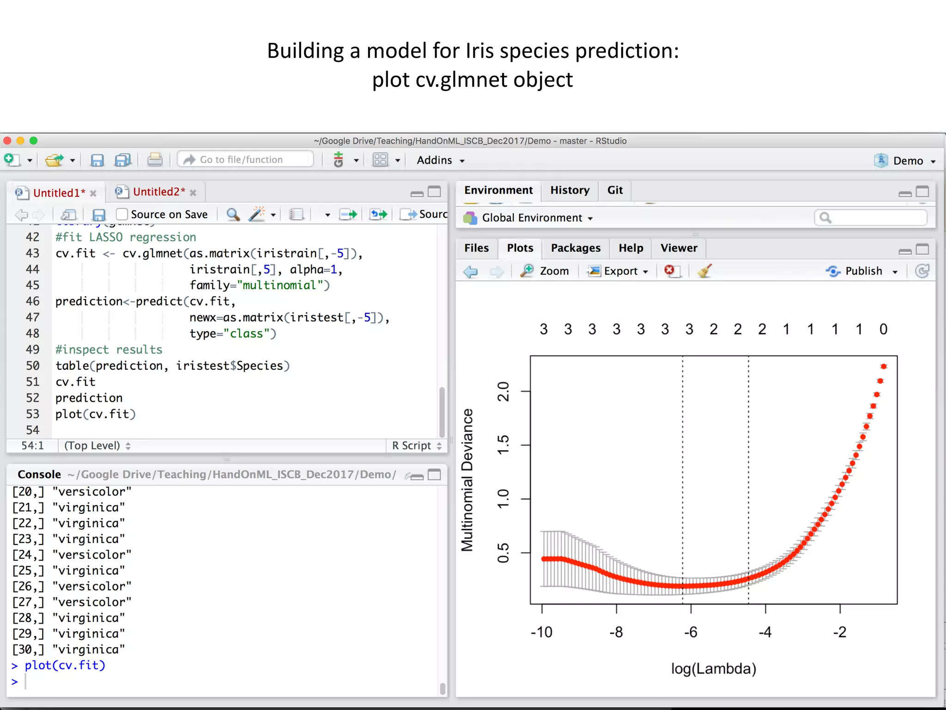Viewport: 946px width, 710px height.
Task: Click the console vertical scrollbar
Action: (443, 689)
